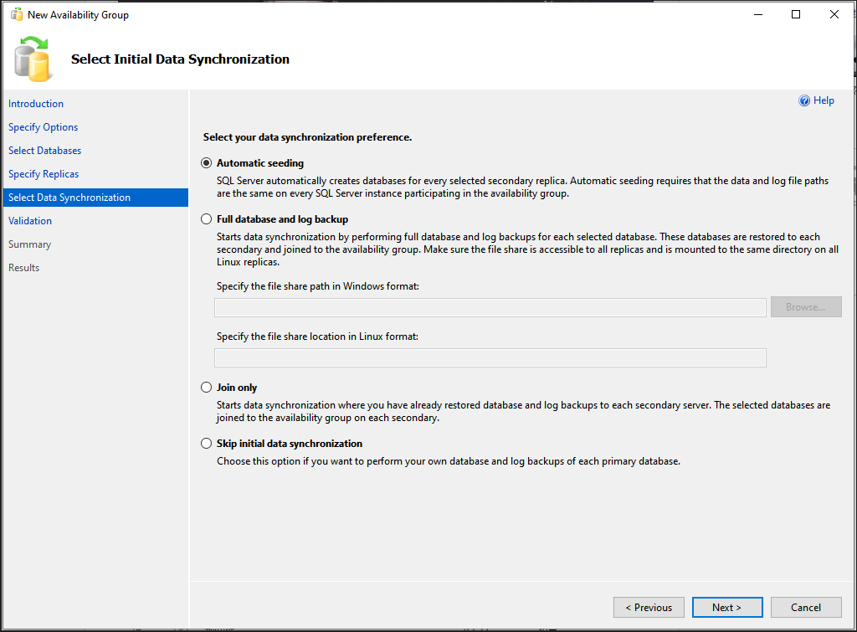The height and width of the screenshot is (632, 857).
Task: Click the wizard database icon in header
Action: point(33,59)
